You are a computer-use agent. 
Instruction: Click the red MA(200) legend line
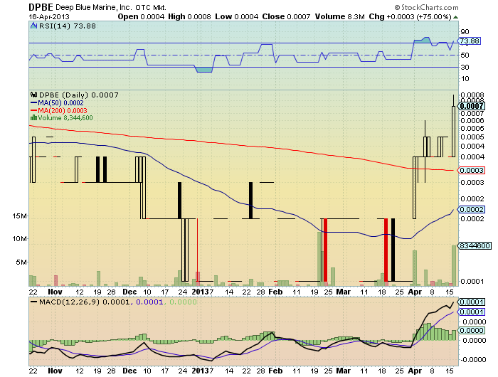(x=33, y=110)
